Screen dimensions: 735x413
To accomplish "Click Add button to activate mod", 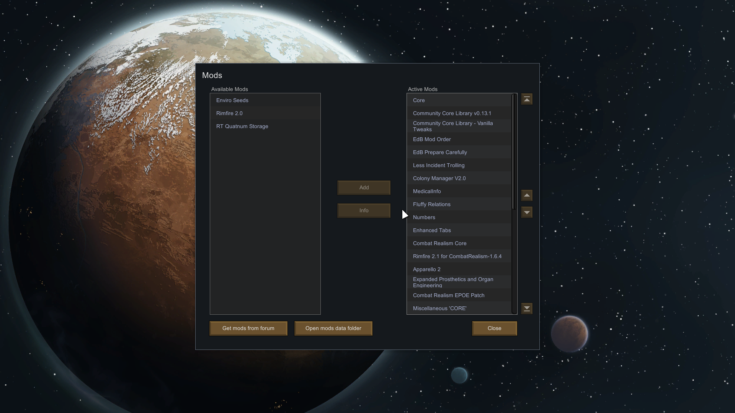I will [364, 188].
